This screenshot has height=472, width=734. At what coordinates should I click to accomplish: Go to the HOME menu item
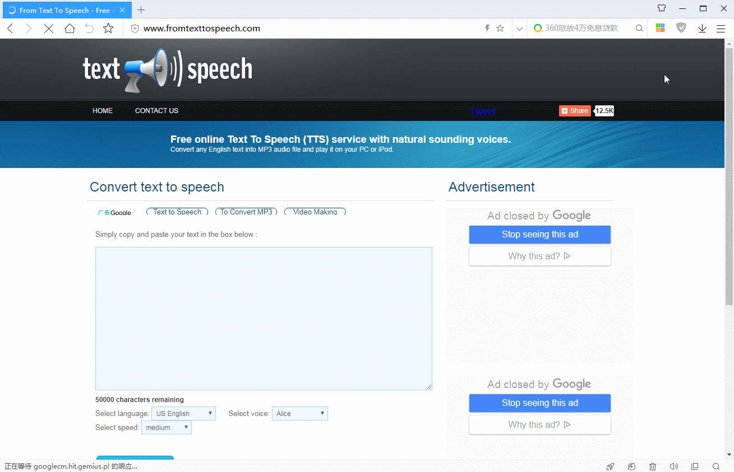103,111
